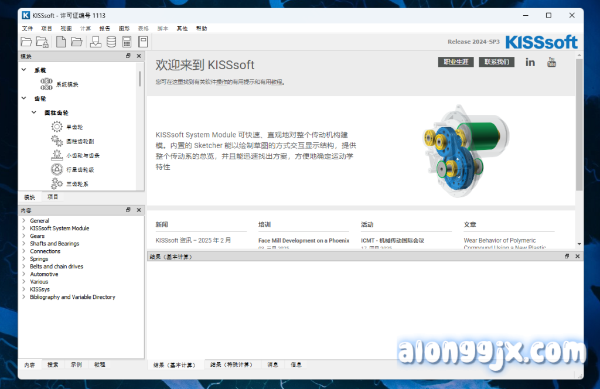
Task: Launch the 系统模块 system module
Action: coord(47,84)
